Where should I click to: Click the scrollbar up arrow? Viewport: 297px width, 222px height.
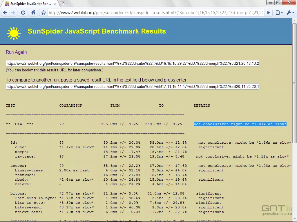pos(294,21)
